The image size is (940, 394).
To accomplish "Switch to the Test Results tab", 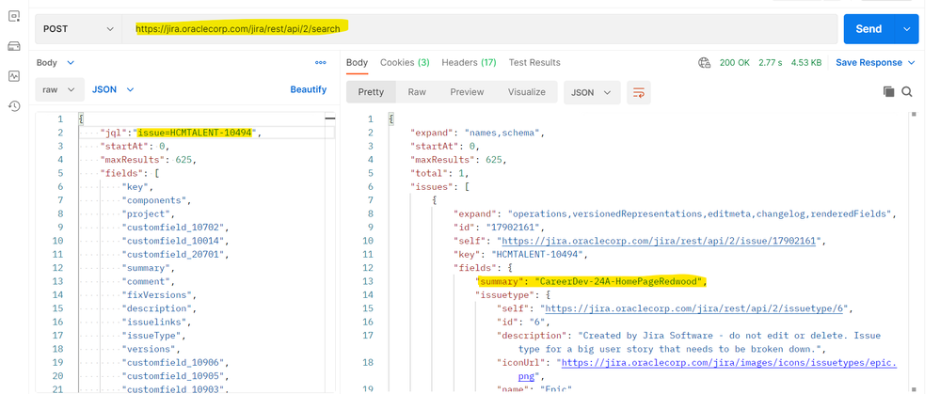I will click(534, 62).
